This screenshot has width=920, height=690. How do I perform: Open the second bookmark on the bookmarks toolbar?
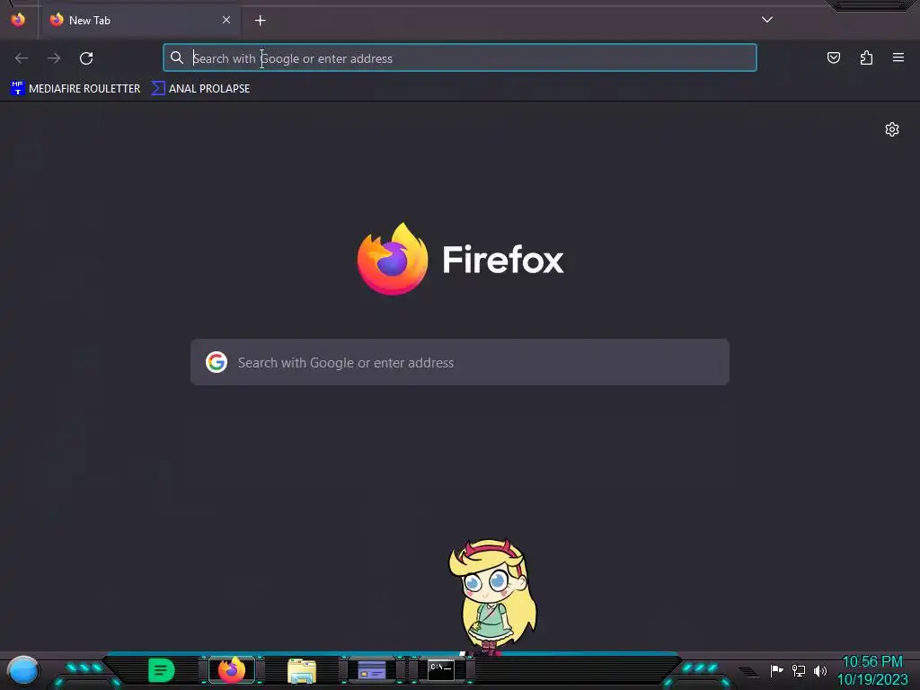point(200,89)
